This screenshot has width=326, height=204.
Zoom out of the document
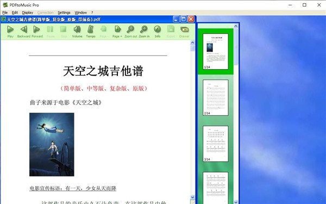(130, 32)
